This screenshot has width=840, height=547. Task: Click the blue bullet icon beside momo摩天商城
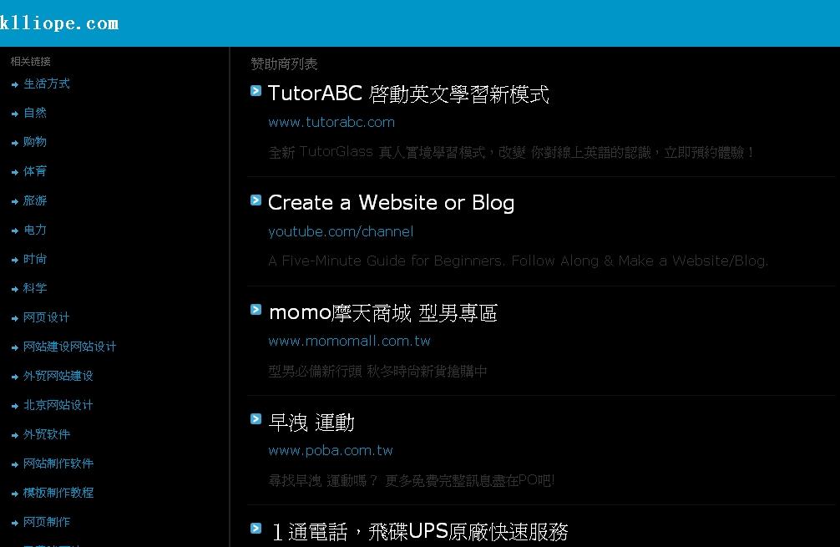[x=256, y=310]
